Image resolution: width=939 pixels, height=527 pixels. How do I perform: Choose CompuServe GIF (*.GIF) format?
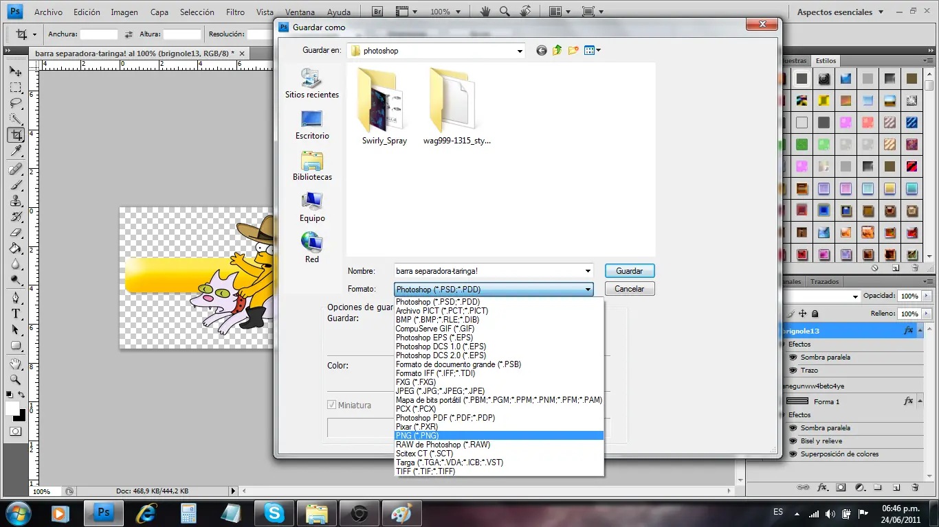[x=498, y=329]
